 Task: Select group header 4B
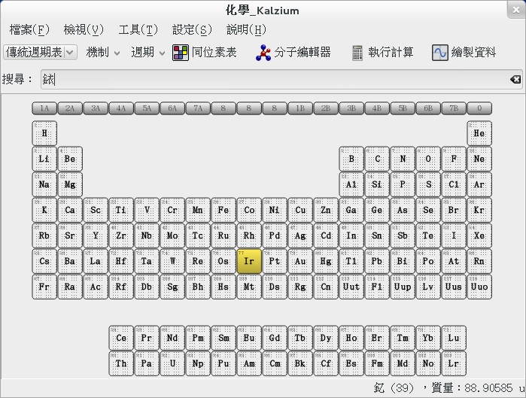pyautogui.click(x=377, y=108)
